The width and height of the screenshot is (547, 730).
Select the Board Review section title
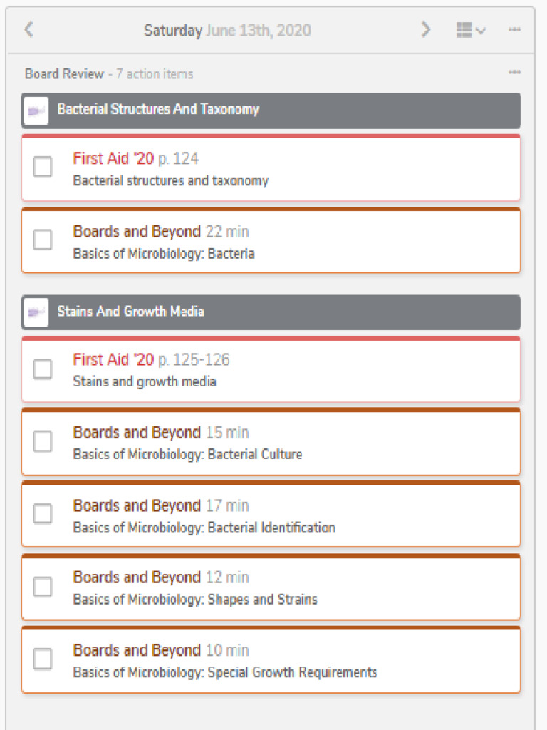point(64,74)
